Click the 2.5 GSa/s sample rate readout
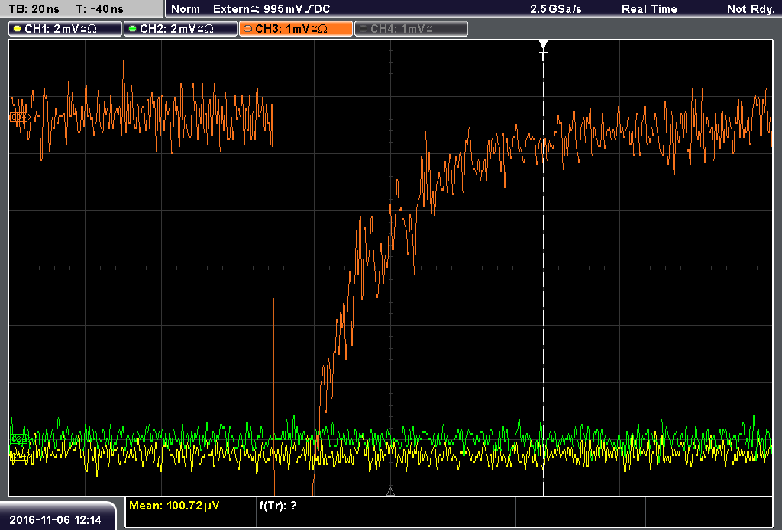The height and width of the screenshot is (530, 782). (556, 9)
